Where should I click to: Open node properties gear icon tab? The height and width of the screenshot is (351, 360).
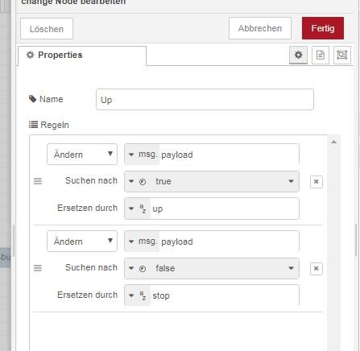point(298,55)
